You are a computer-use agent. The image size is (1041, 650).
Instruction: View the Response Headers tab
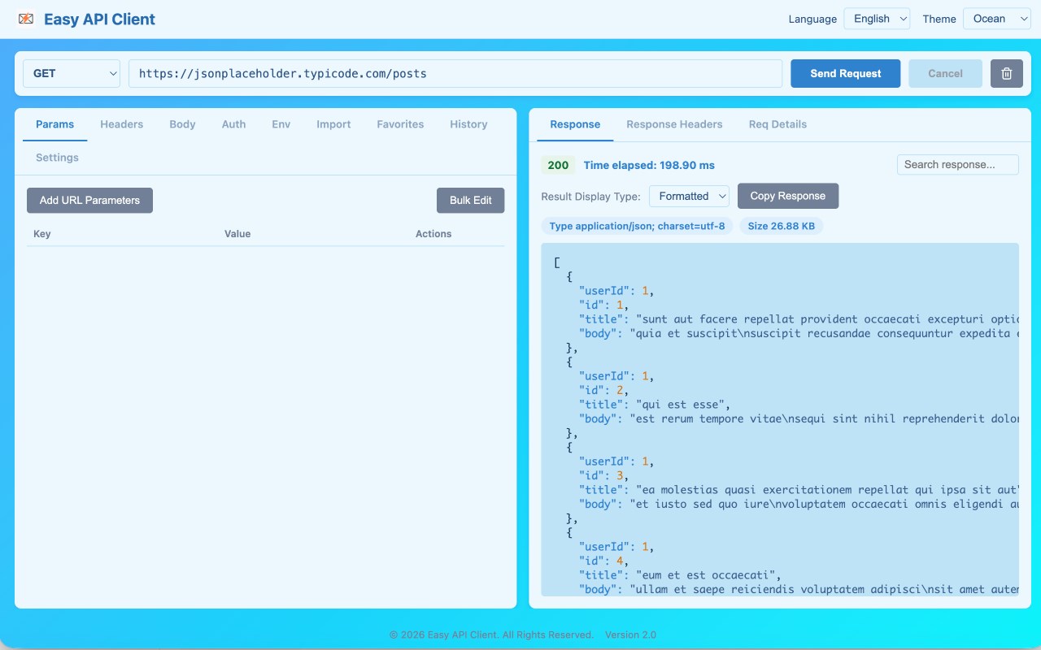(674, 124)
